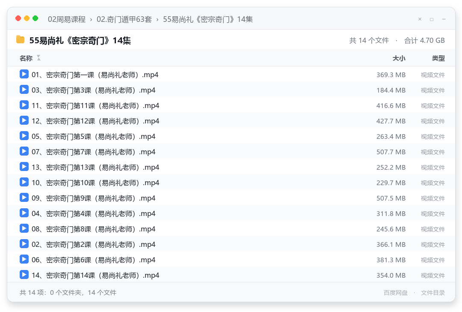Navigate to 02.奇门遁甲63套 breadcrumb
462x312 pixels.
coord(124,19)
